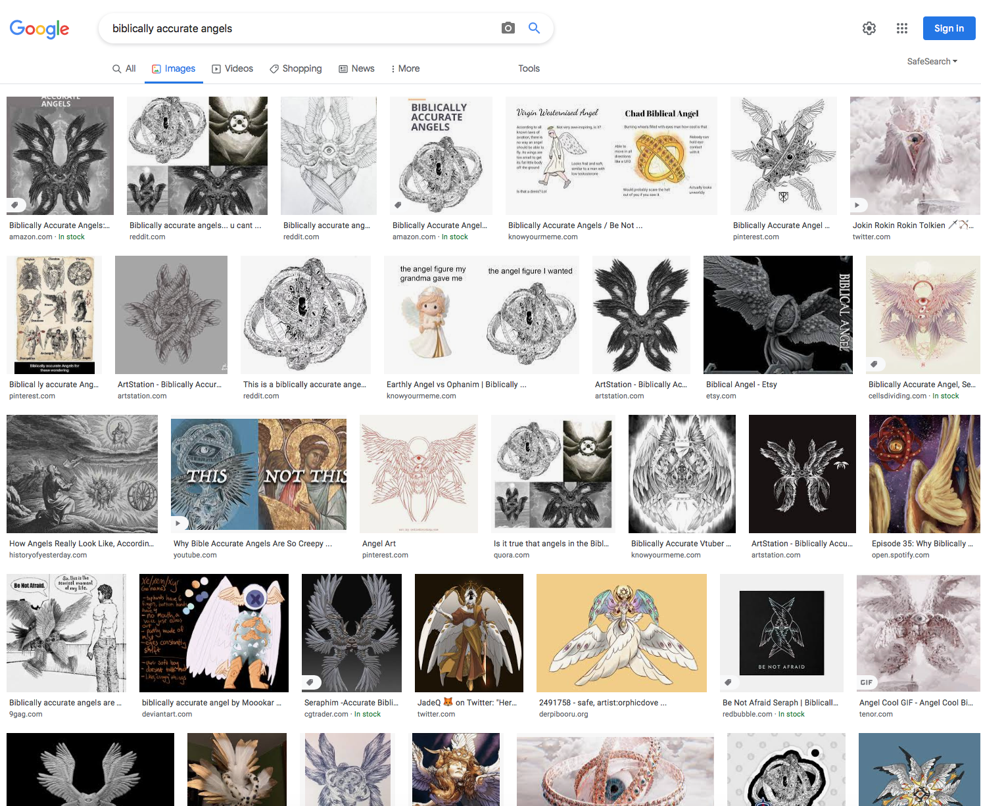This screenshot has height=806, width=981.
Task: Open the angel figure grandma gave me image
Action: point(481,315)
